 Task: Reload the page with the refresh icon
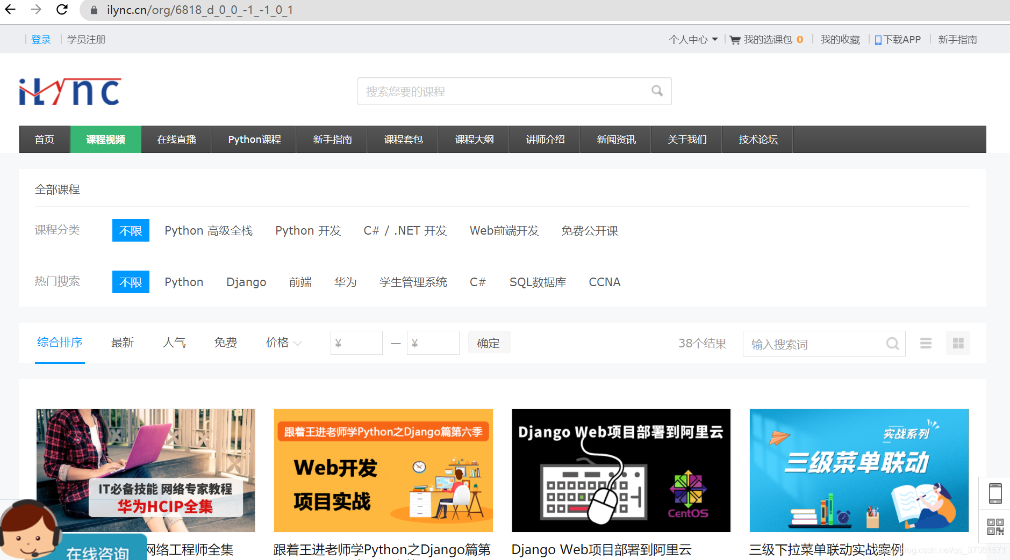[x=62, y=10]
